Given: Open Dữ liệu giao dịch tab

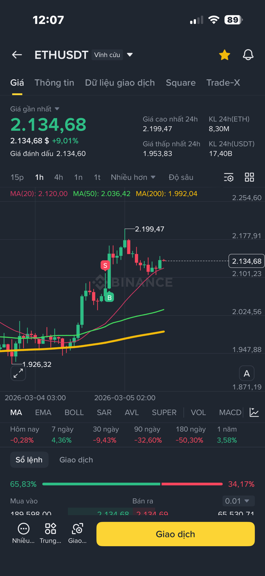Looking at the screenshot, I should pos(120,83).
